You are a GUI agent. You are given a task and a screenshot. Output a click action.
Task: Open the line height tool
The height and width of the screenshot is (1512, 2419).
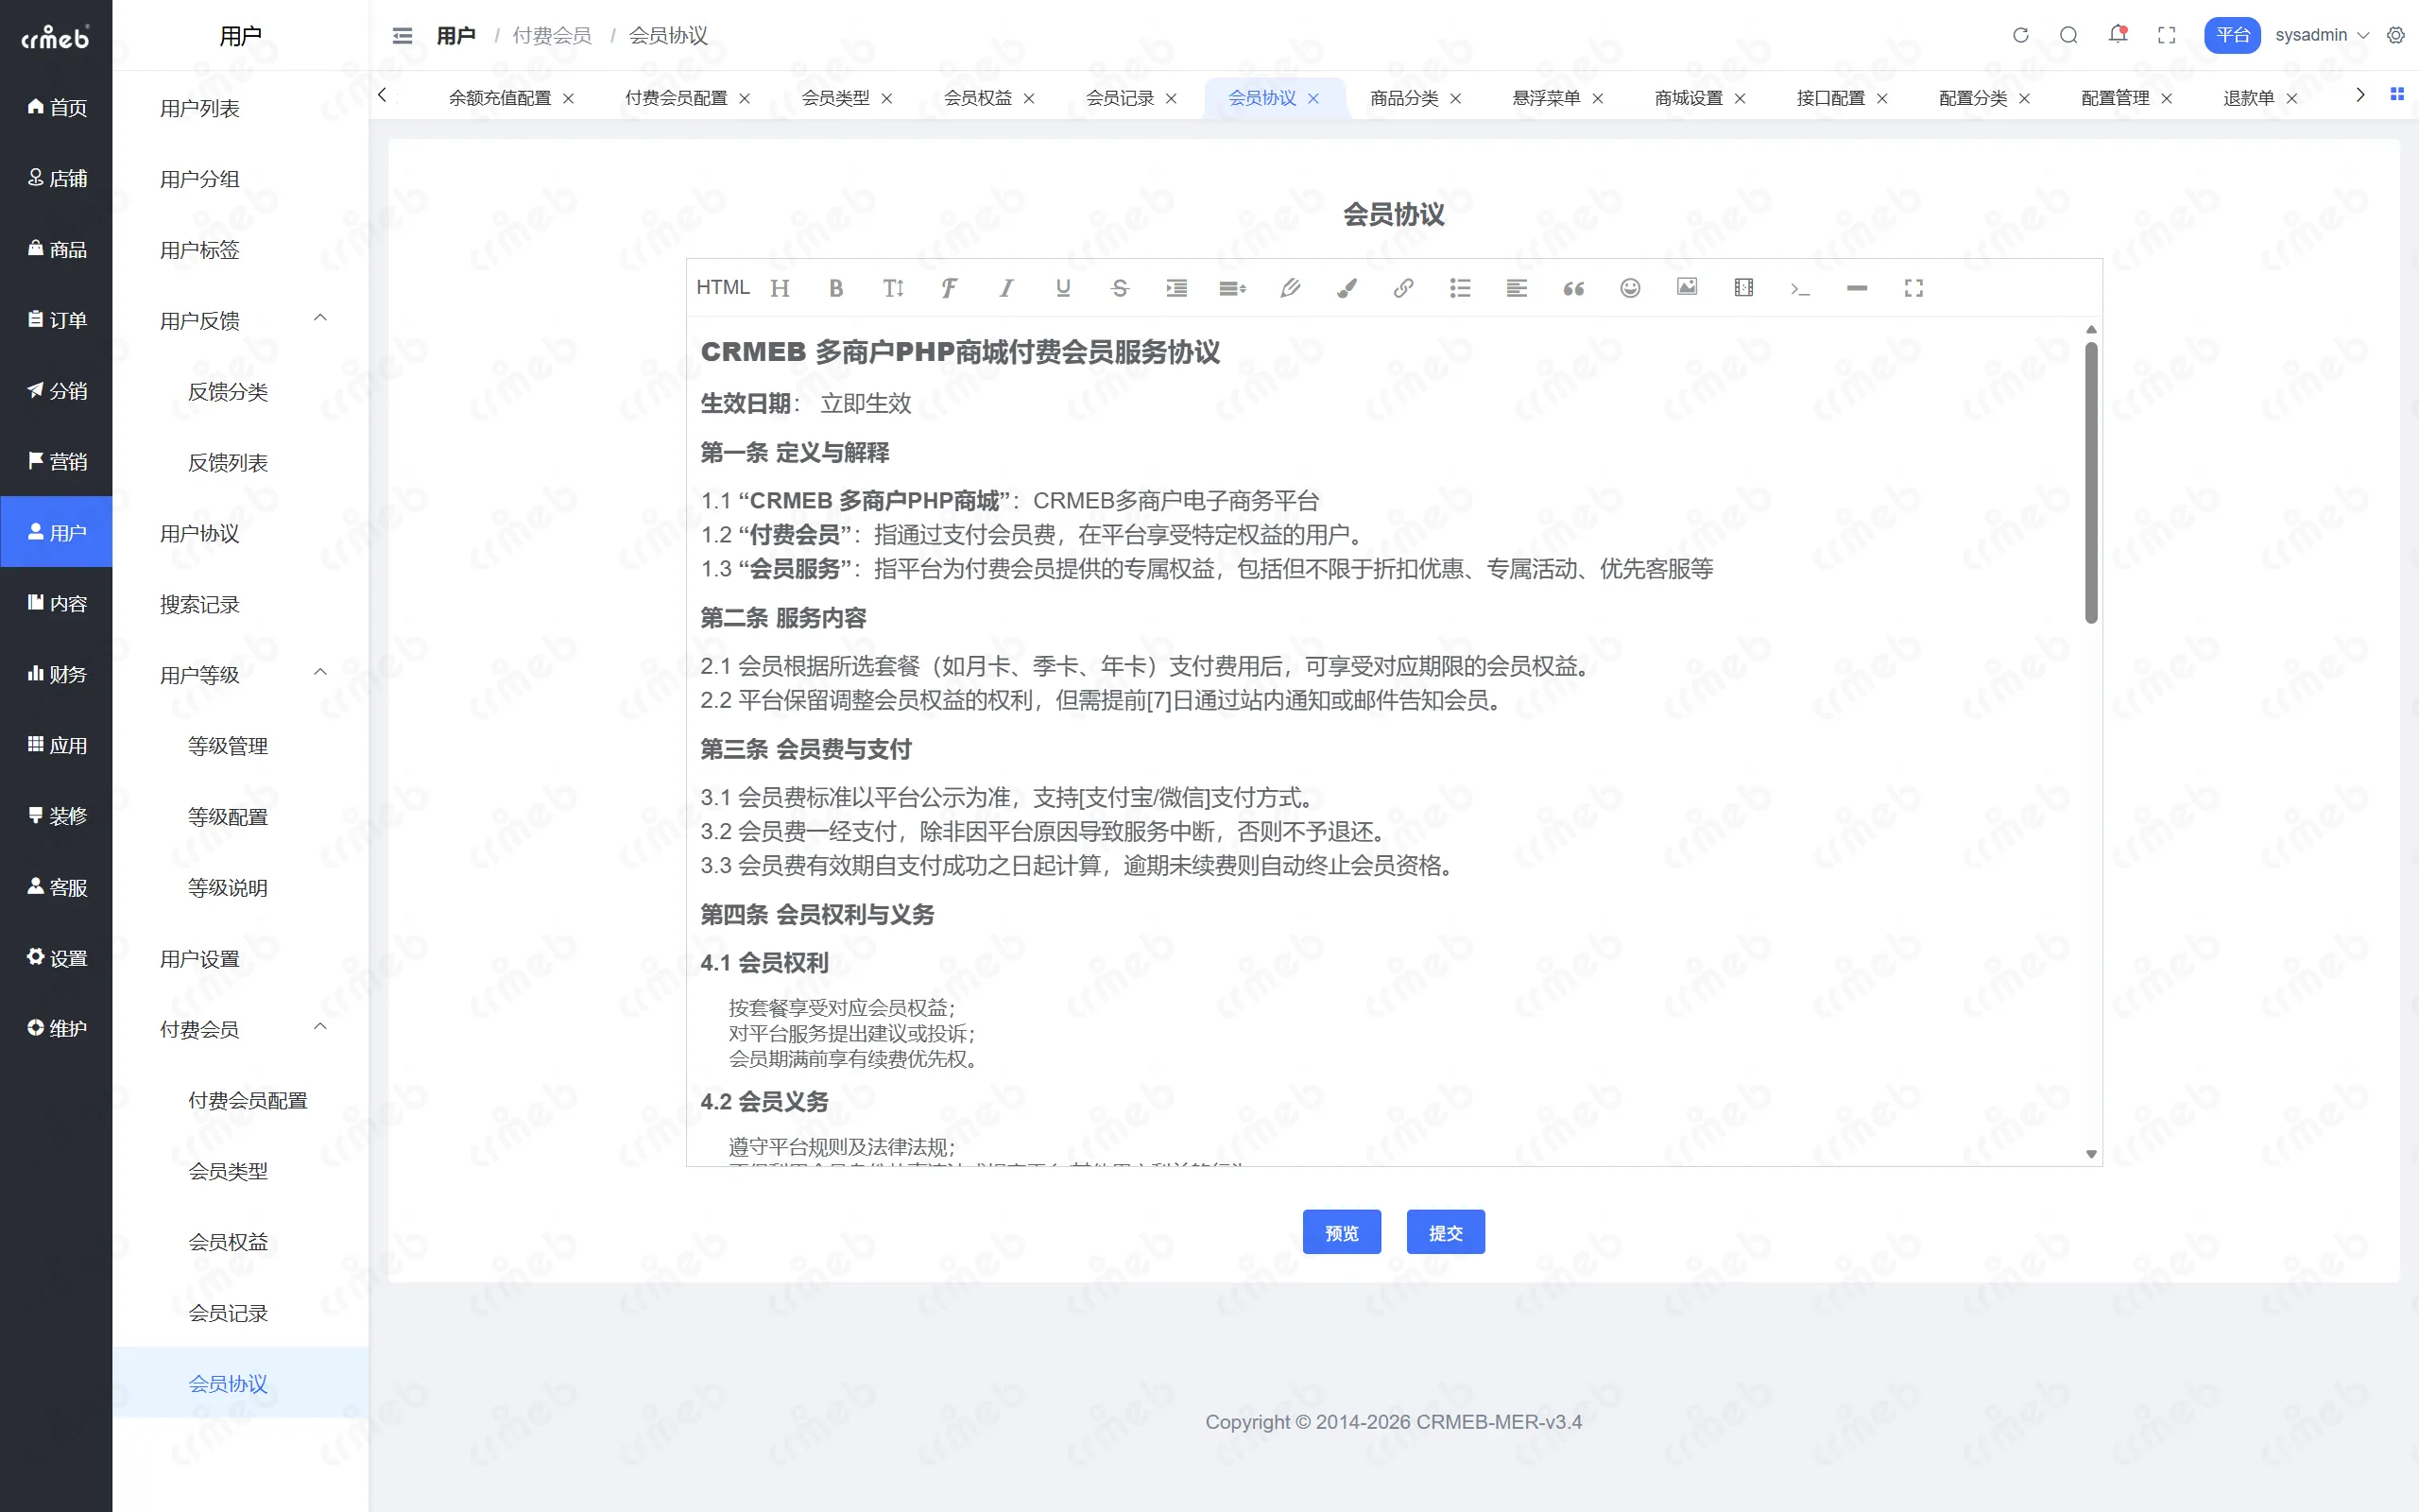pyautogui.click(x=1232, y=289)
